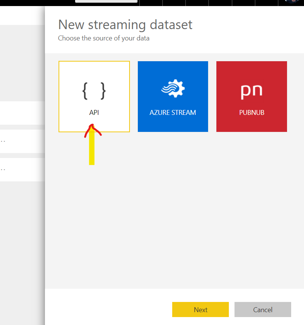The height and width of the screenshot is (325, 304).
Task: Click the yellow arrow pointing at API
Action: pyautogui.click(x=92, y=147)
